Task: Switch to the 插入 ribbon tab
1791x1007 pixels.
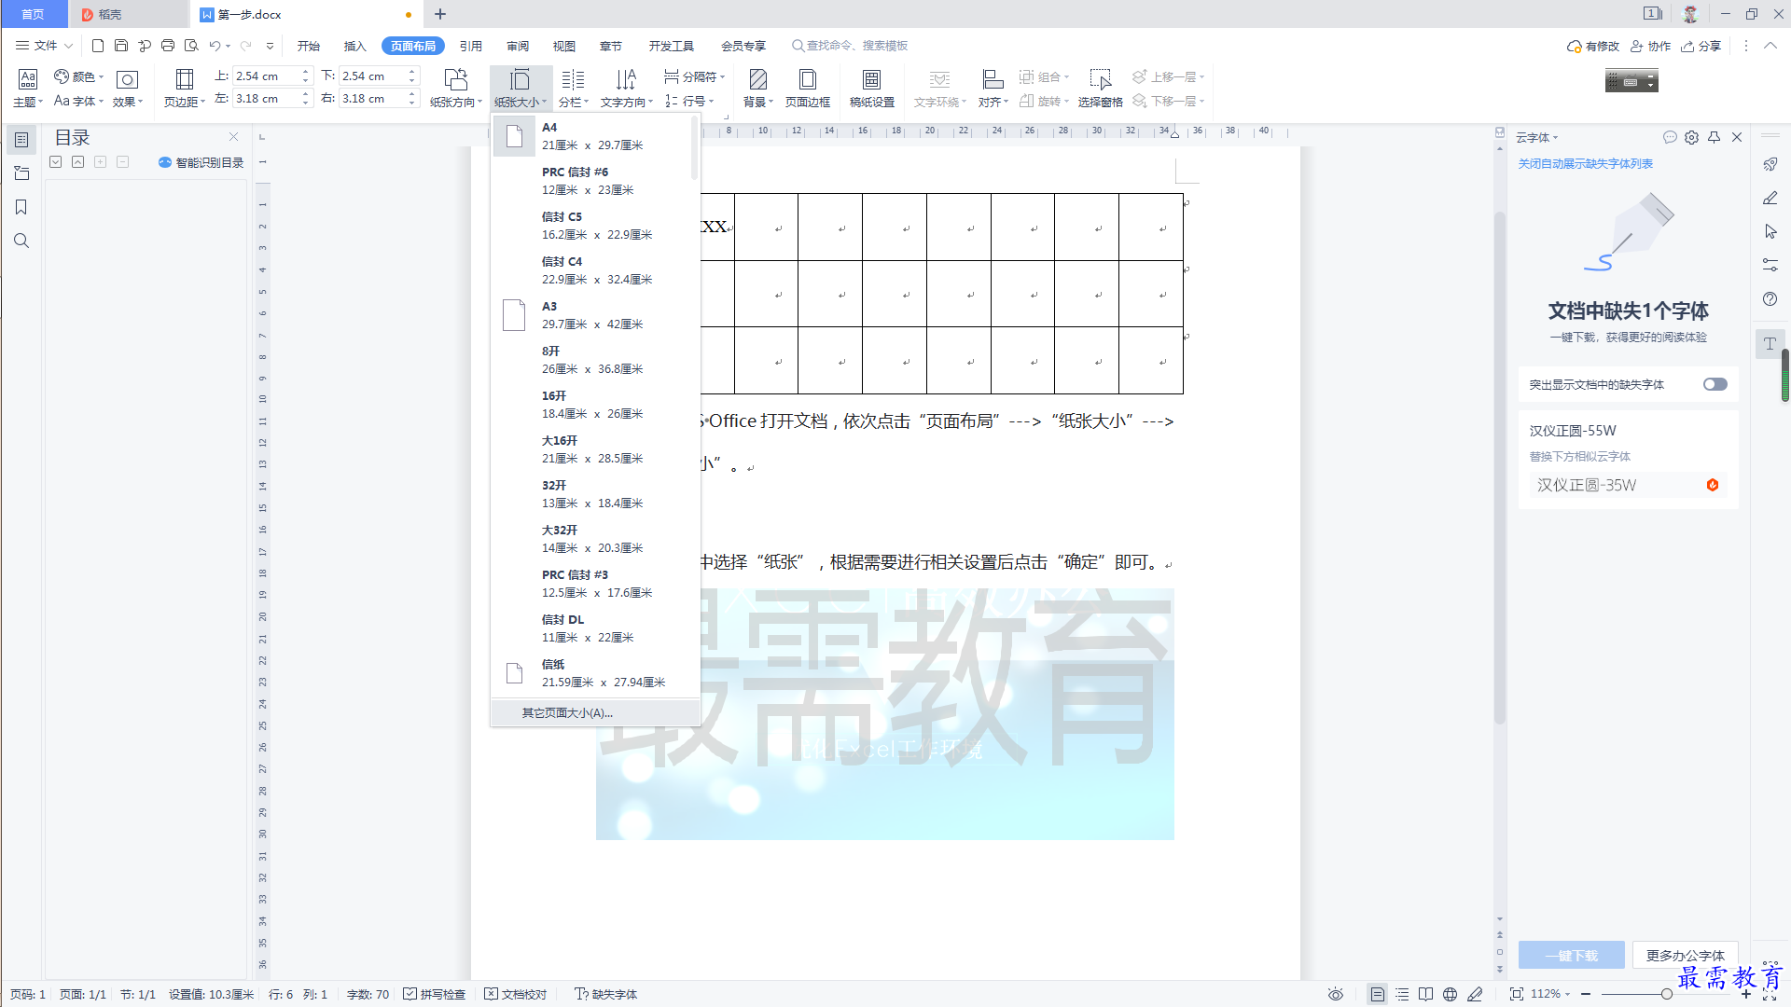Action: click(x=354, y=46)
